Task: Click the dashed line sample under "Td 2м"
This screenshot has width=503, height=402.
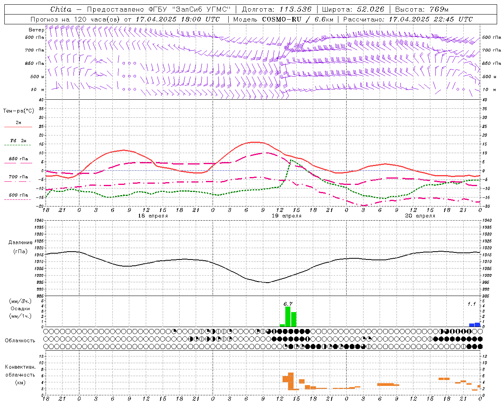Action: pos(18,145)
